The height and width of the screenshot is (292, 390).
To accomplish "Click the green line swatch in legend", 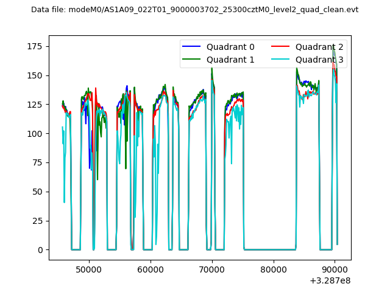I will 193,60.
